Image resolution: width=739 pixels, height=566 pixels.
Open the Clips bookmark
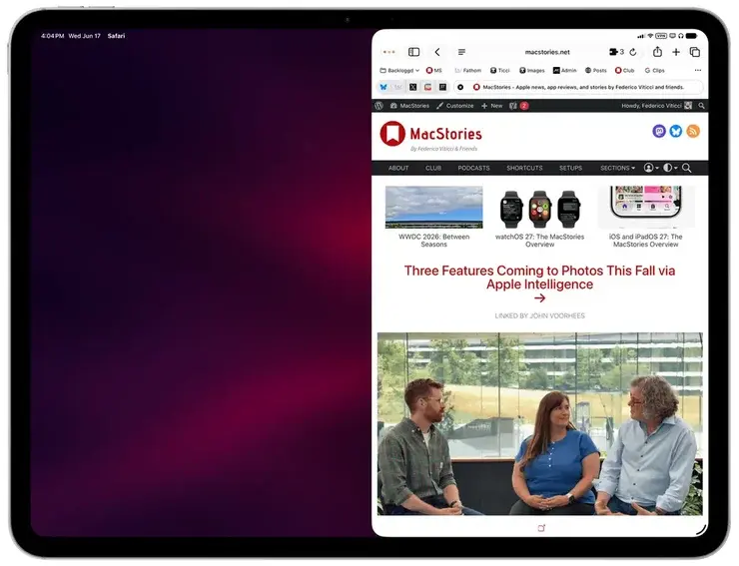click(x=655, y=70)
